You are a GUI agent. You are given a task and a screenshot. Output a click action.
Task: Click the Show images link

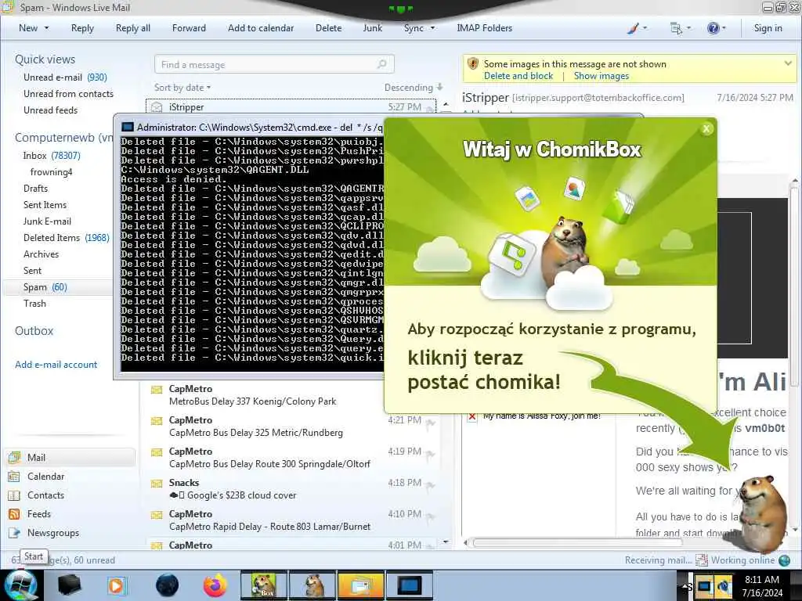pos(601,76)
